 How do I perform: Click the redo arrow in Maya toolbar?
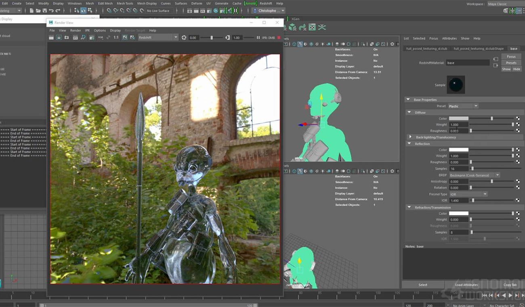click(x=58, y=11)
